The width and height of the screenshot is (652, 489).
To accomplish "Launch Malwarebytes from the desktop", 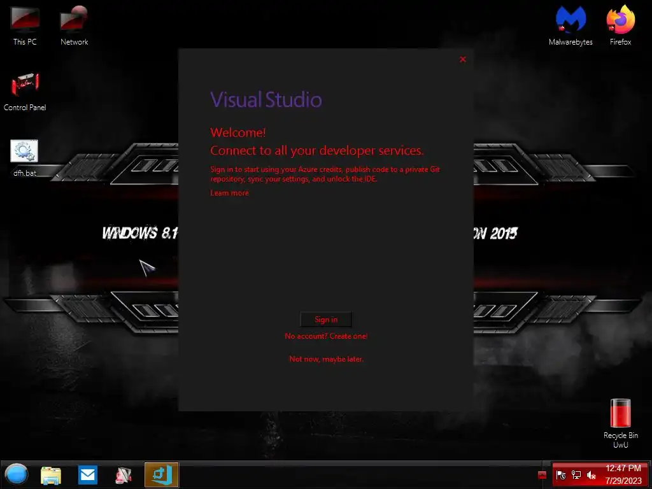I will (x=570, y=25).
